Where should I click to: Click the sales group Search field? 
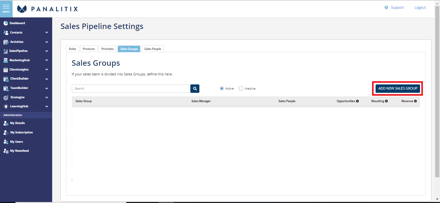(x=130, y=89)
